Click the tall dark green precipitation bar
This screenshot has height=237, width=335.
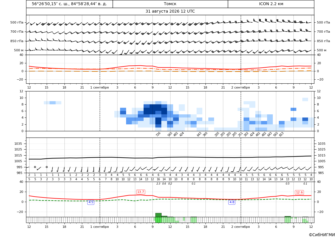(158, 215)
